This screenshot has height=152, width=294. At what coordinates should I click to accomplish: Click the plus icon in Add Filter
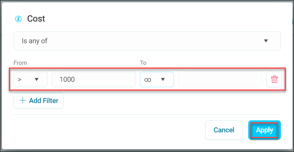coord(23,100)
